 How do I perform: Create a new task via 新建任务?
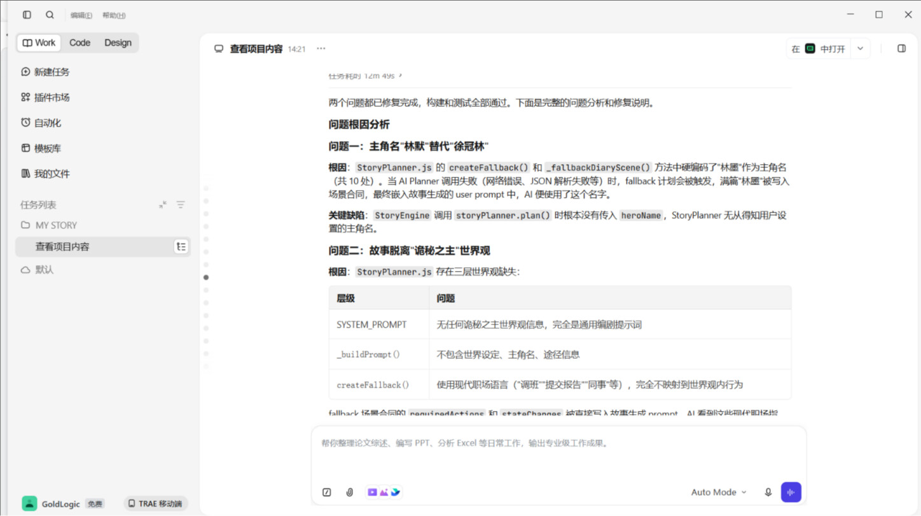pyautogui.click(x=45, y=72)
